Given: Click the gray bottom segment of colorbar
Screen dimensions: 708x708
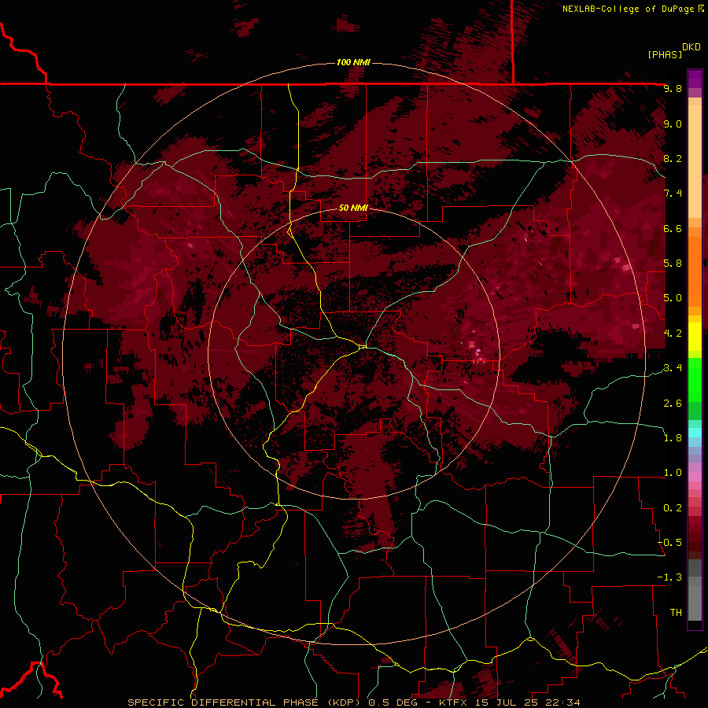Looking at the screenshot, I should pos(695,592).
